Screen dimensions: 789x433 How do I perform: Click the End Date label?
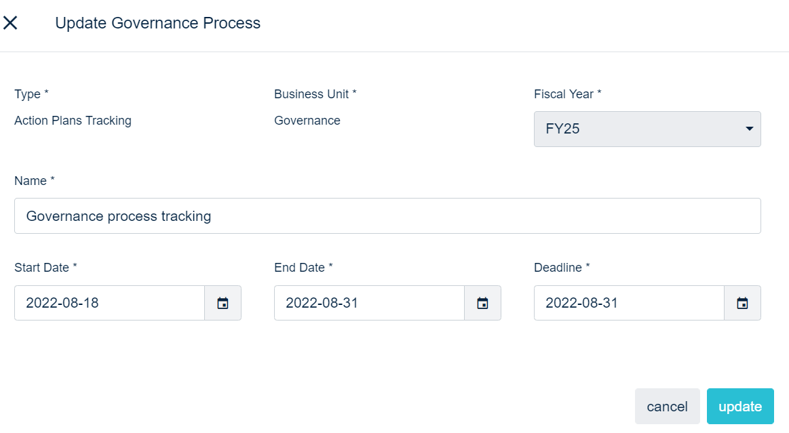tap(303, 268)
